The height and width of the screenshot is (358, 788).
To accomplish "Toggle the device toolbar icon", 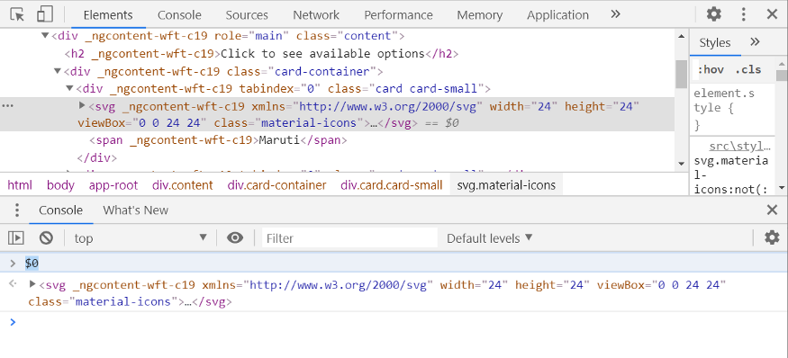I will point(45,14).
